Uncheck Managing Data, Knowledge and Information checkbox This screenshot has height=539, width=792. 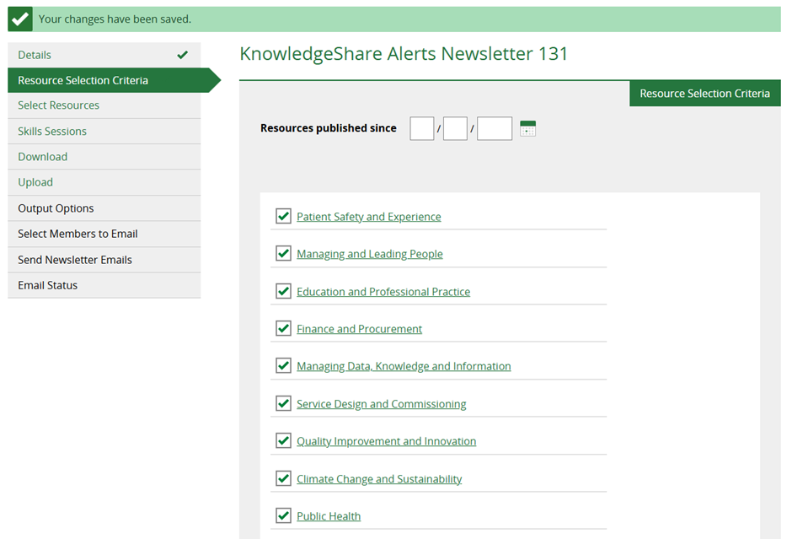tap(283, 365)
